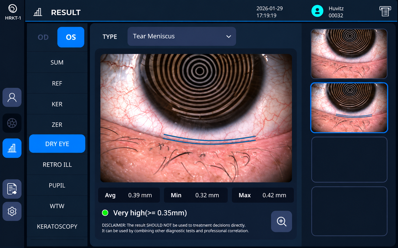Click the Very high(>= 0.35mm) result text
The width and height of the screenshot is (398, 248).
[x=150, y=213]
